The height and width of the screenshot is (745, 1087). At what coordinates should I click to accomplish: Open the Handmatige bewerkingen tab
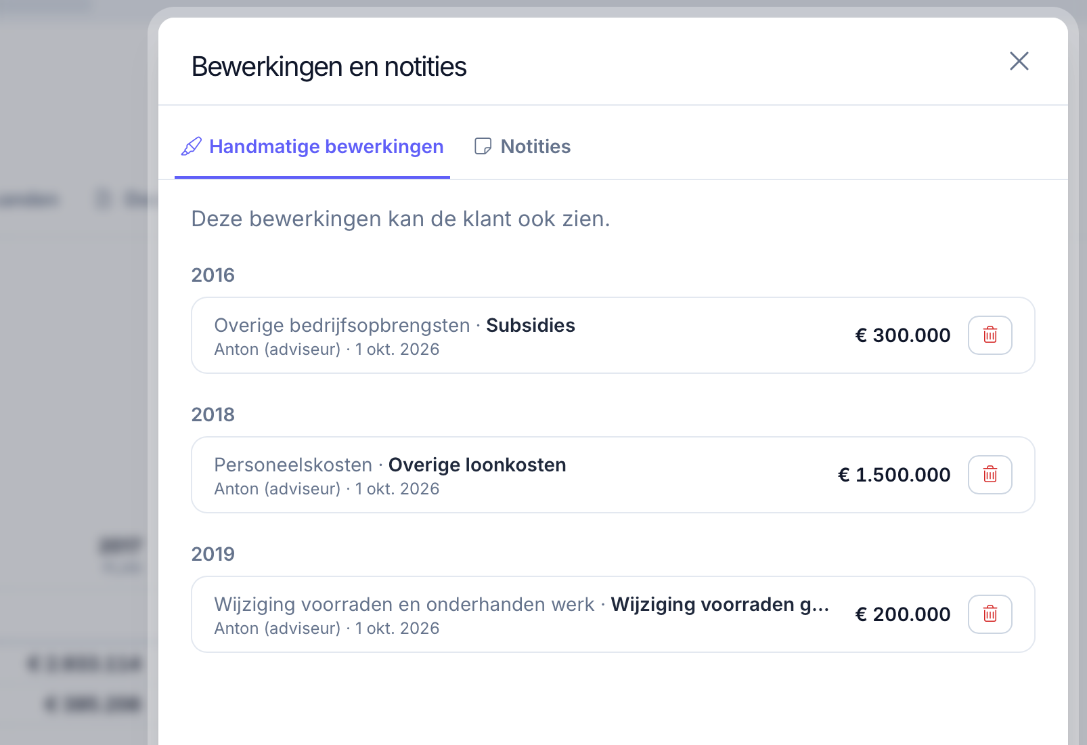coord(312,146)
